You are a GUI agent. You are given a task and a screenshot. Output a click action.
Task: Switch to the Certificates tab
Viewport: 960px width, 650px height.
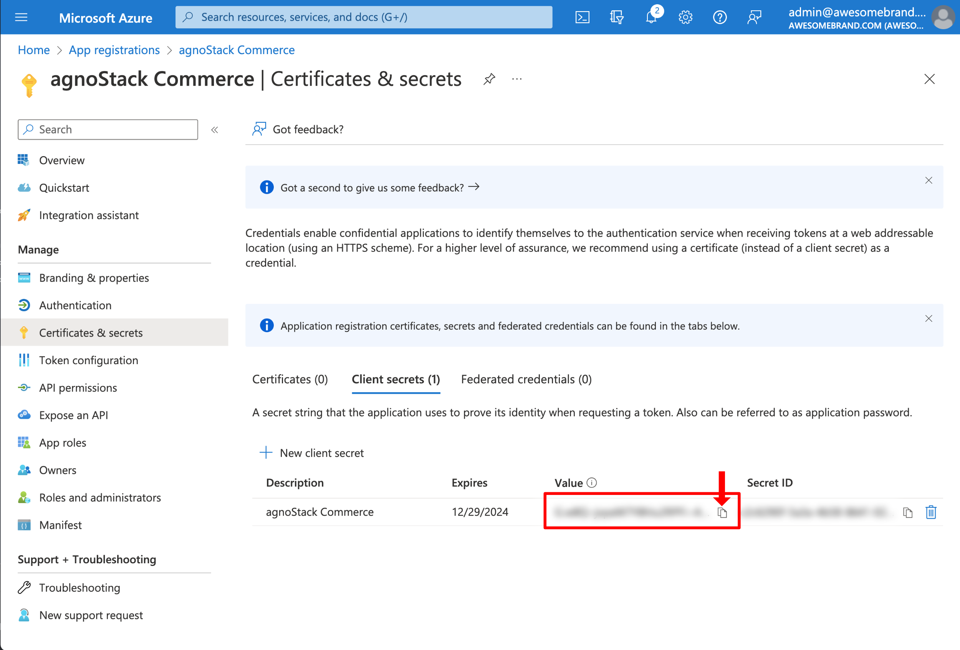click(290, 379)
